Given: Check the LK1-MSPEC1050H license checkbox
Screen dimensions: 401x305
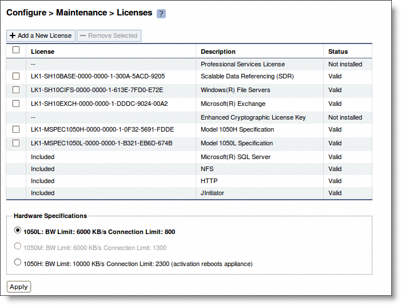Looking at the screenshot, I should point(16,129).
